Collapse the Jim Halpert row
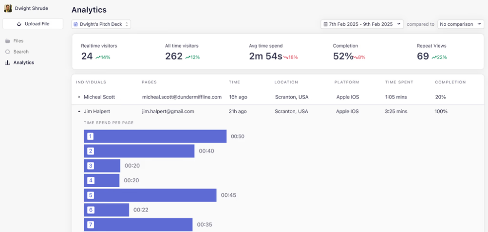This screenshot has height=232, width=488. (79, 111)
